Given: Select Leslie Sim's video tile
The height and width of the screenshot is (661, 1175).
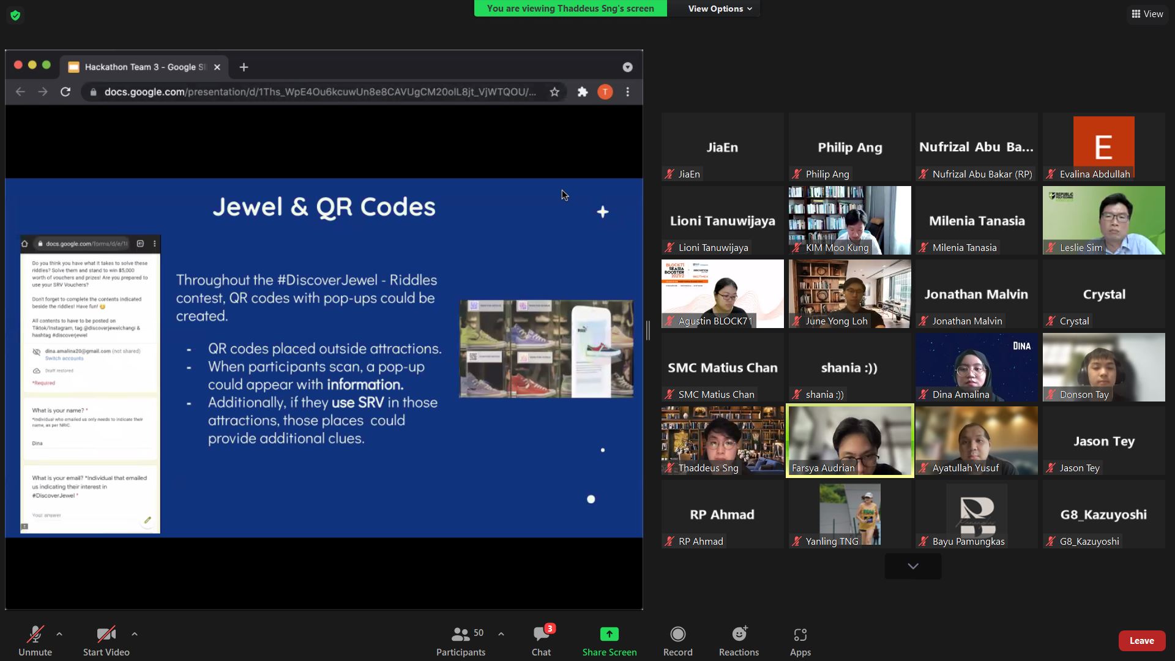Looking at the screenshot, I should 1103,220.
